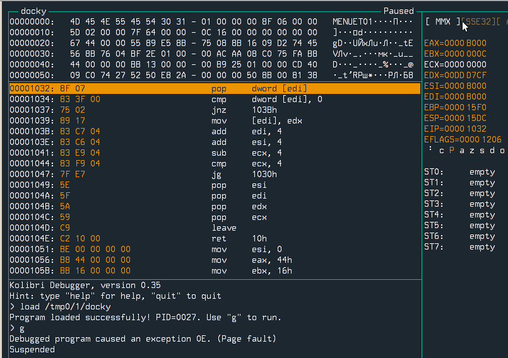
Task: Toggle the sign flag 's'
Action: (482, 150)
